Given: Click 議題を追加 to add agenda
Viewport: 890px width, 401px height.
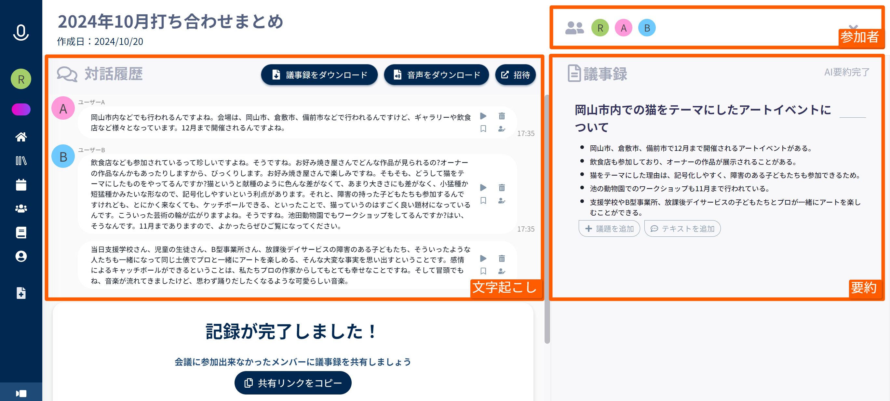Looking at the screenshot, I should (609, 229).
